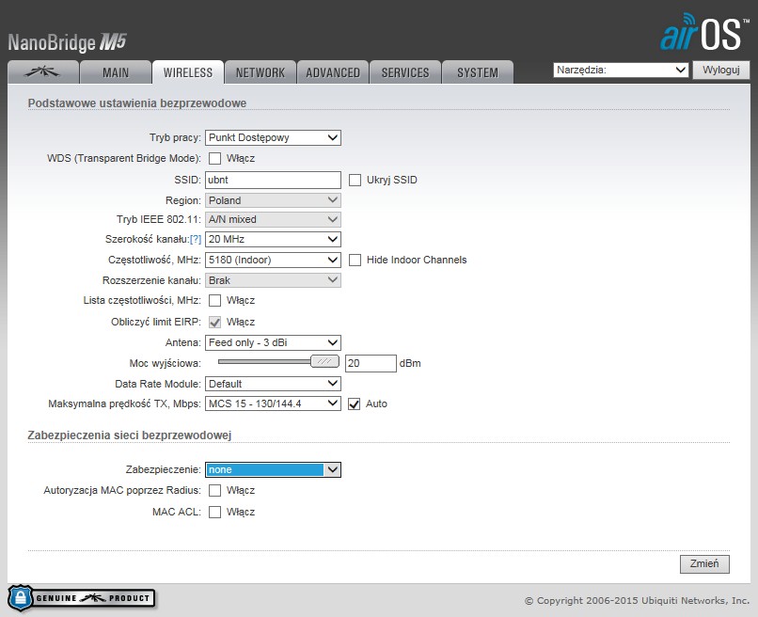Viewport: 758px width, 617px height.
Task: Click the Zmień change button
Action: pos(704,563)
